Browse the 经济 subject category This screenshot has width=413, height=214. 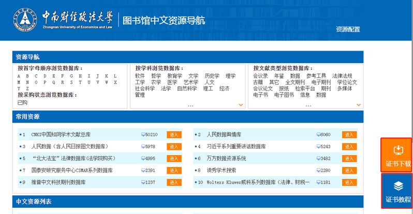(x=224, y=88)
